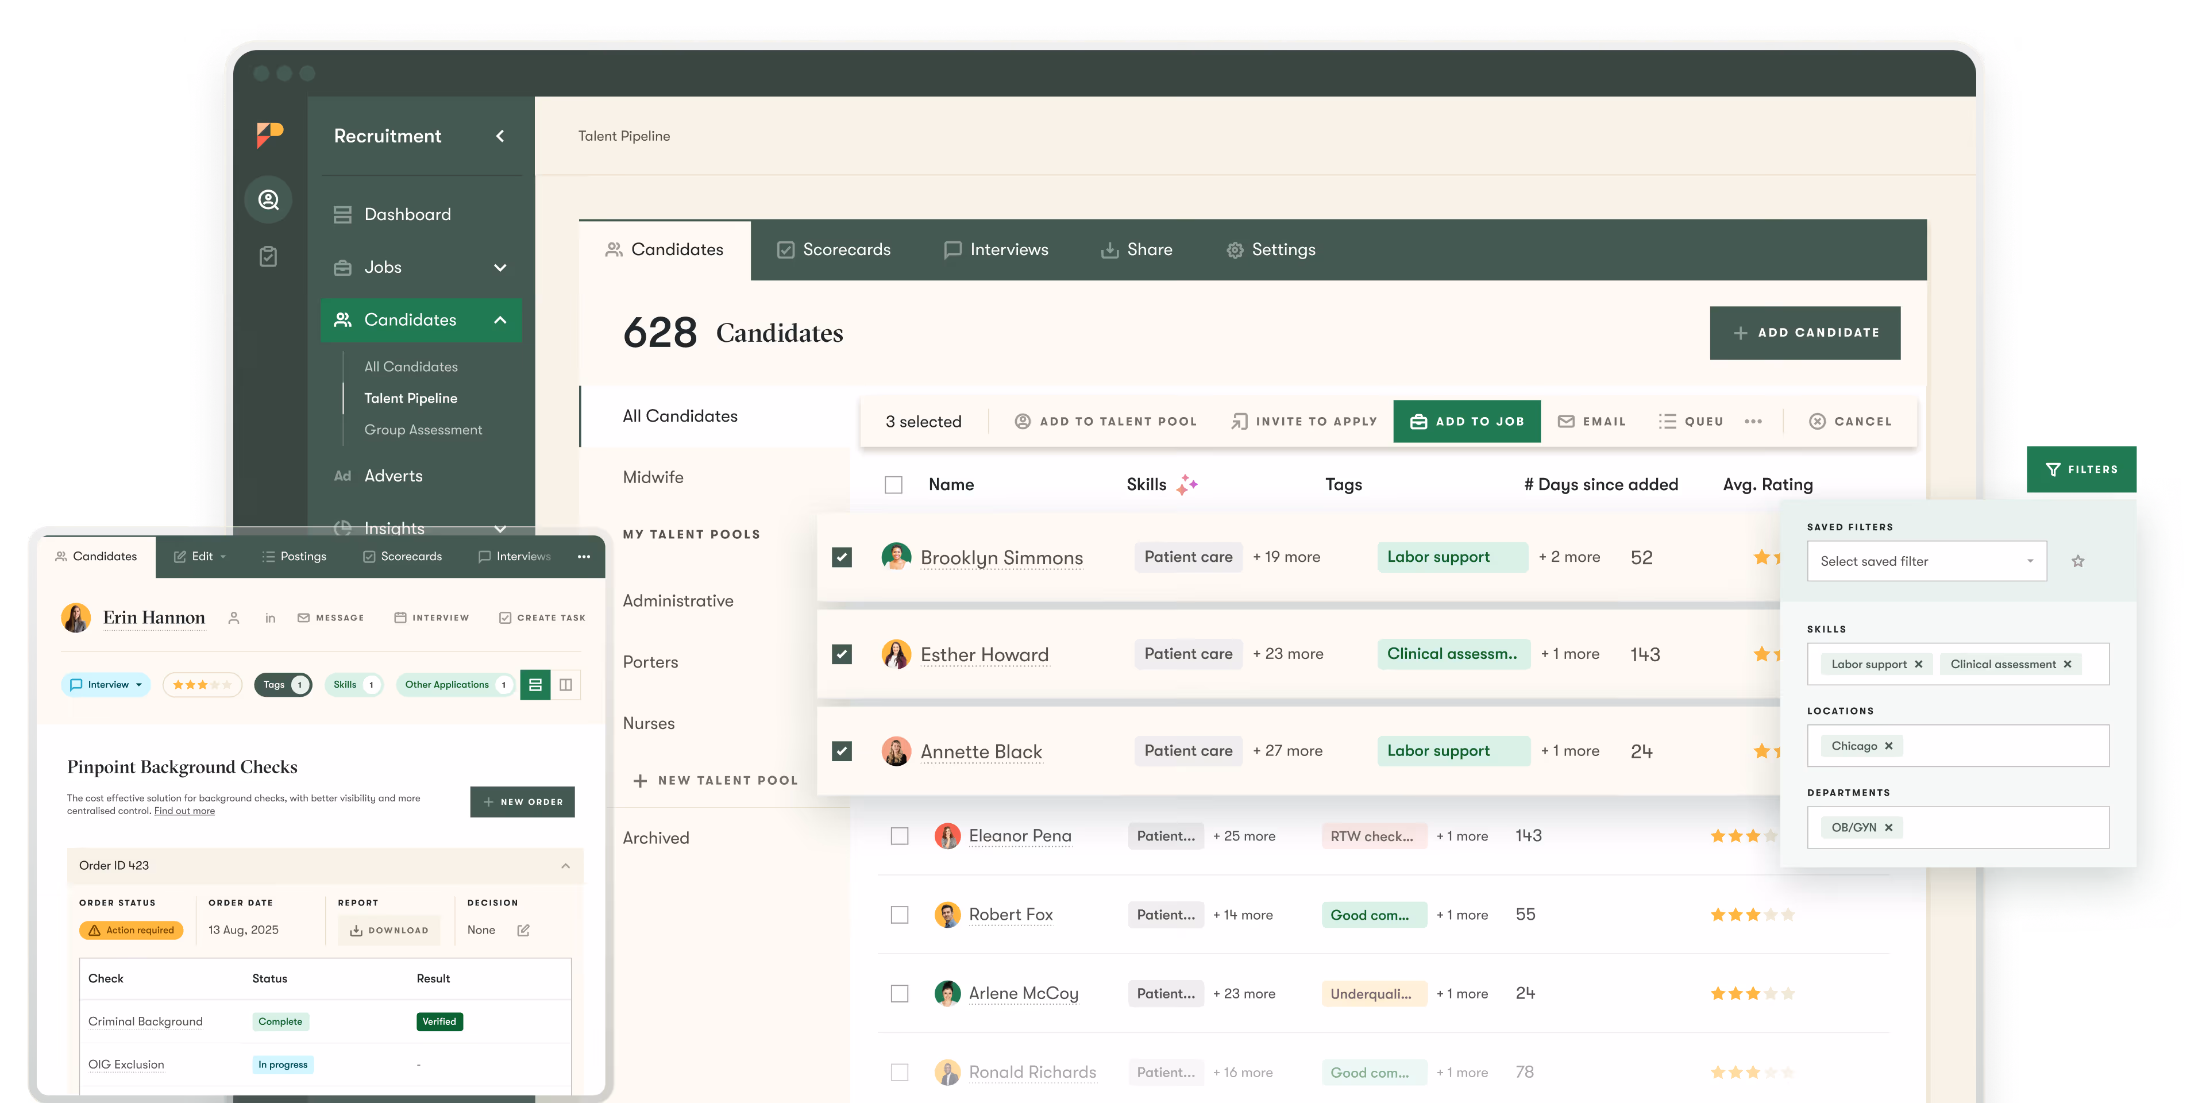Screen dimensions: 2206x1103
Task: Switch to column layout view icon
Action: [x=566, y=685]
